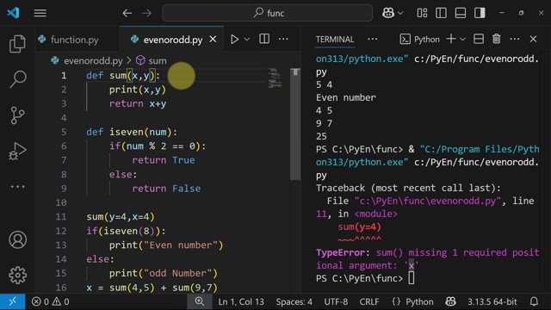Split the editor to the right
The height and width of the screenshot is (310, 551).
[264, 39]
